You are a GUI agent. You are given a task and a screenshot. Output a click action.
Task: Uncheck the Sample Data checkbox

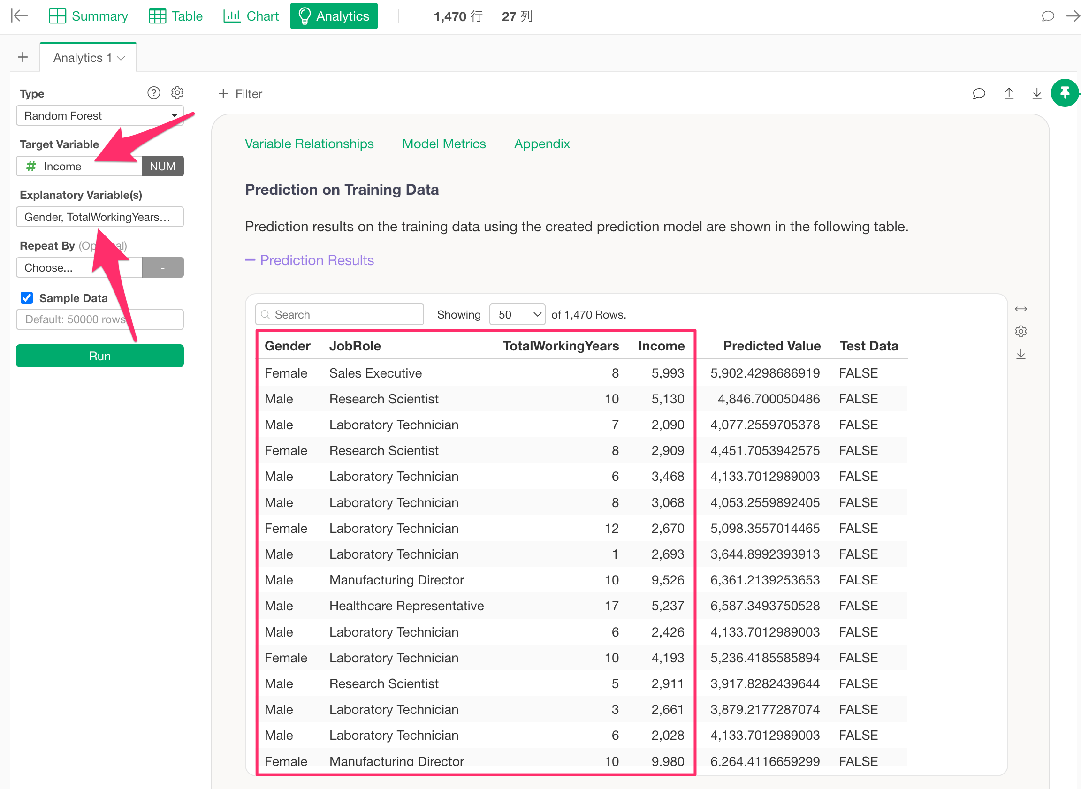[x=27, y=298]
